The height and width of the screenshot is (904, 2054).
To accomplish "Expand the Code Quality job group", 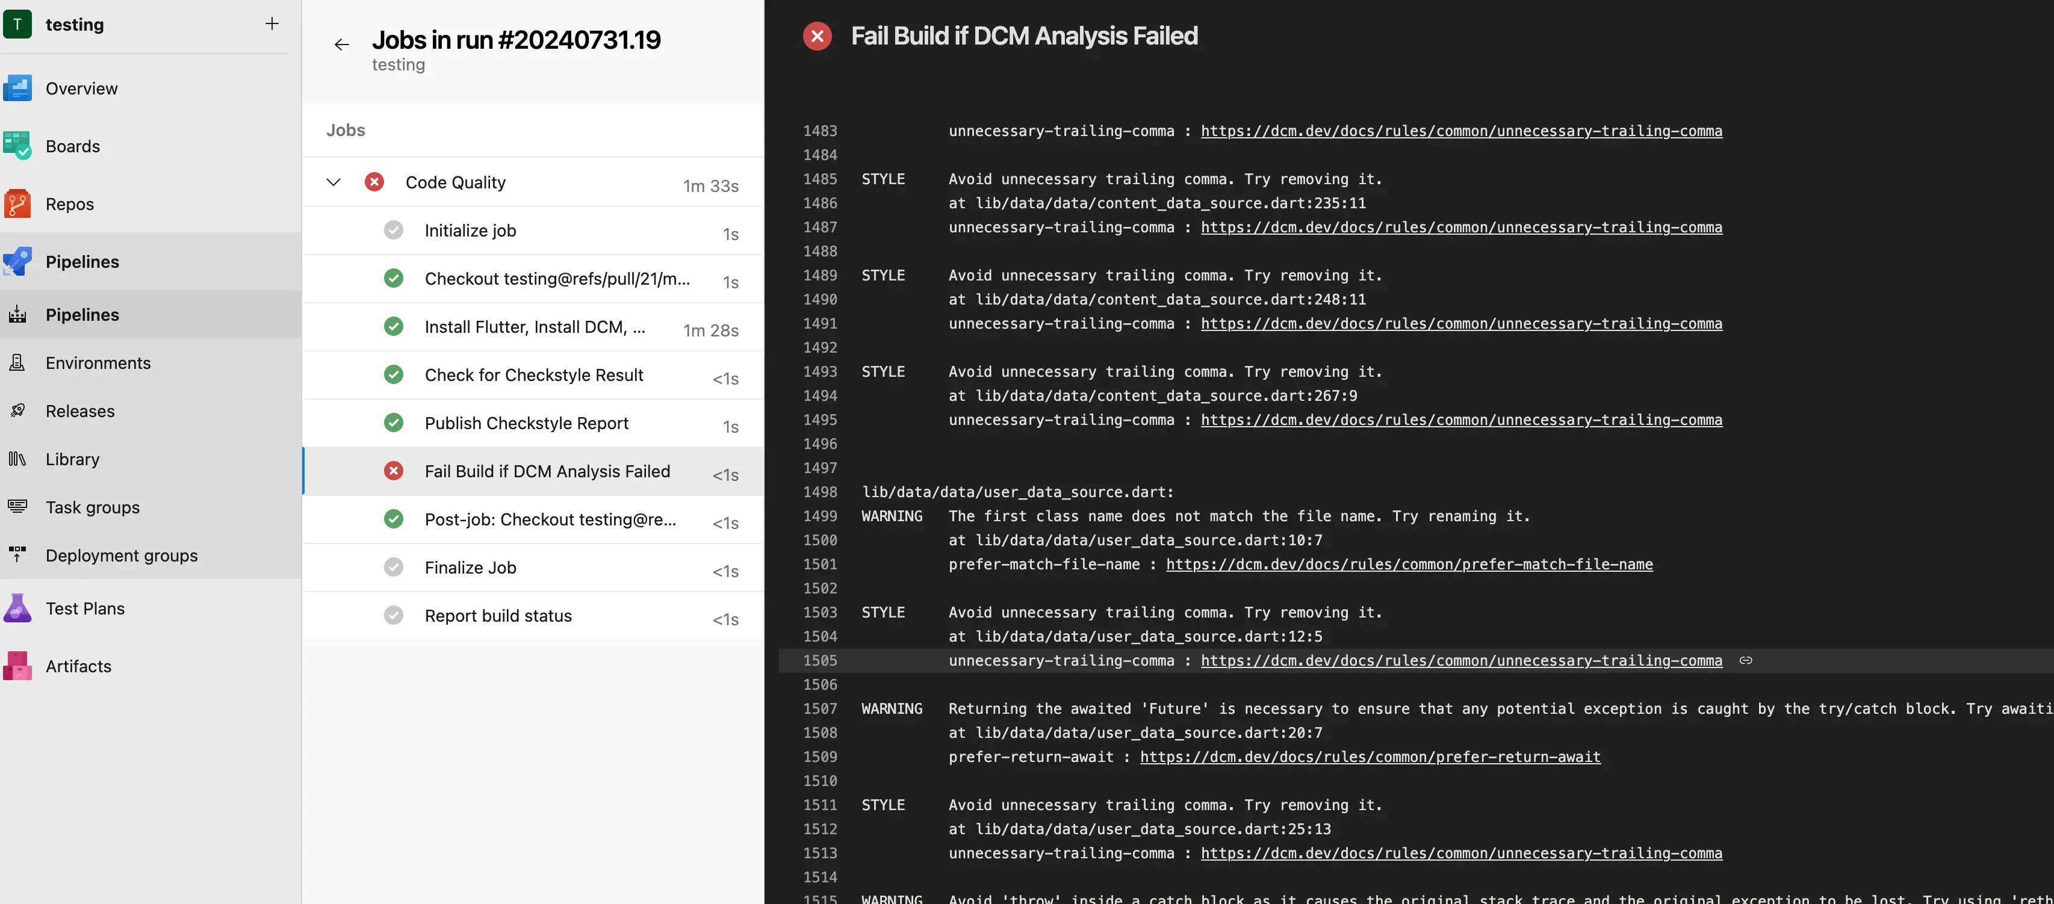I will (x=333, y=182).
